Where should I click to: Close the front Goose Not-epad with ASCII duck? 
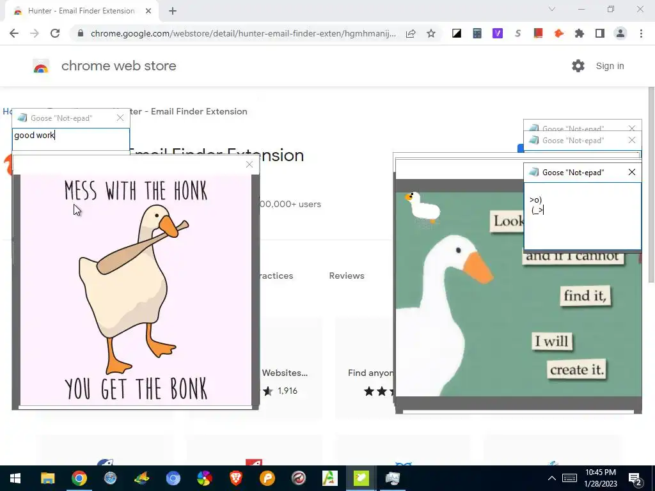pyautogui.click(x=631, y=173)
